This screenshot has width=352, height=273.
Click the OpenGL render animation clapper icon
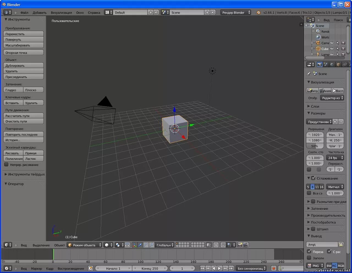246,245
